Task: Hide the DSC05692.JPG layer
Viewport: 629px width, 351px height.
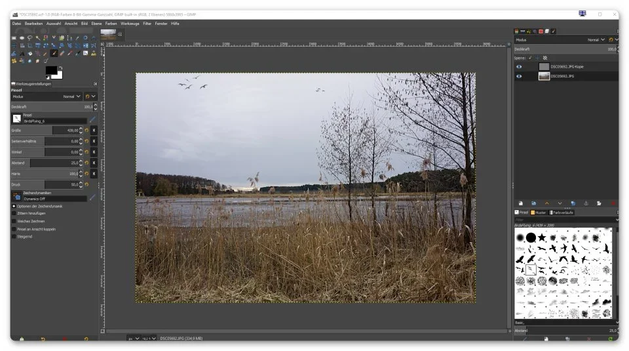Action: click(x=519, y=76)
